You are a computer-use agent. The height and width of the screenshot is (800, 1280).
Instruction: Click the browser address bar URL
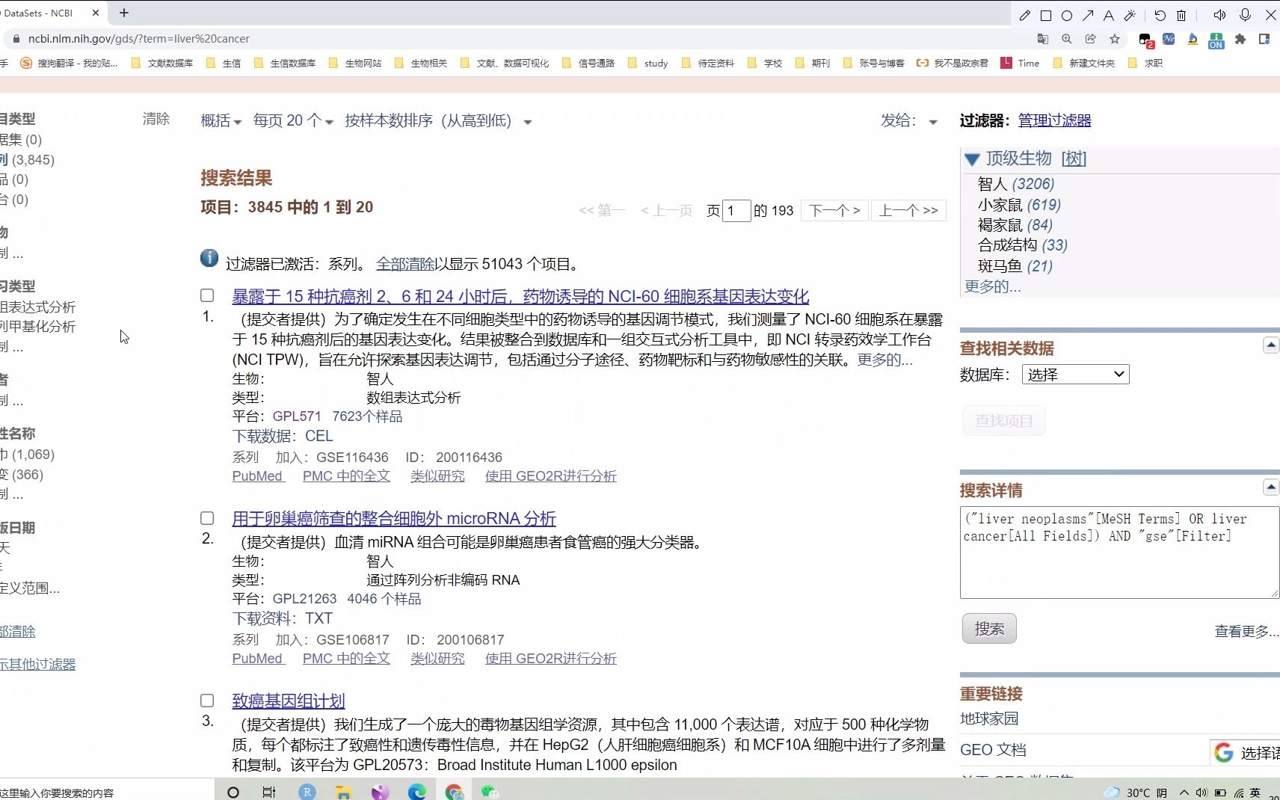[139, 39]
